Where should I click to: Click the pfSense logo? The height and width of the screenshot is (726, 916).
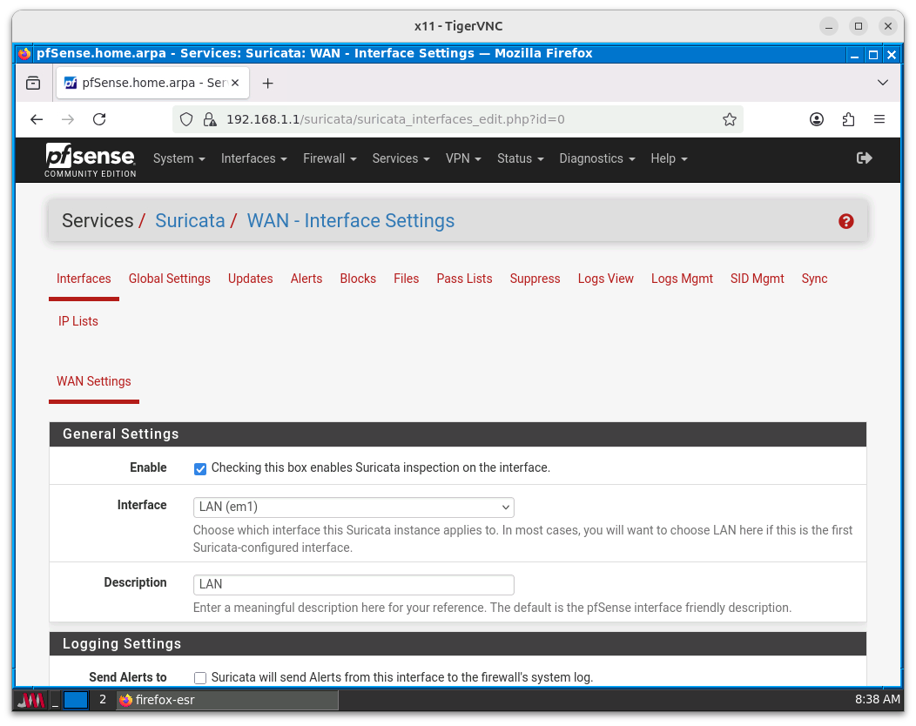tap(91, 160)
